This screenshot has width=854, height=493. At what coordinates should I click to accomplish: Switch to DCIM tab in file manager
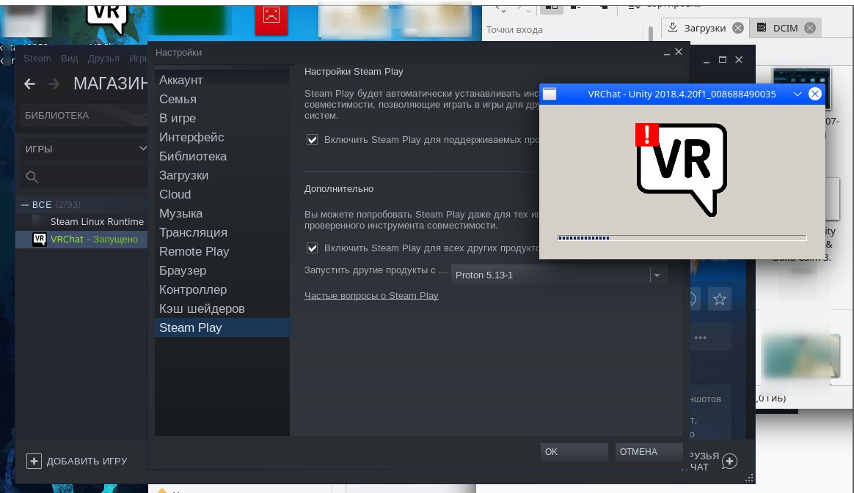785,28
